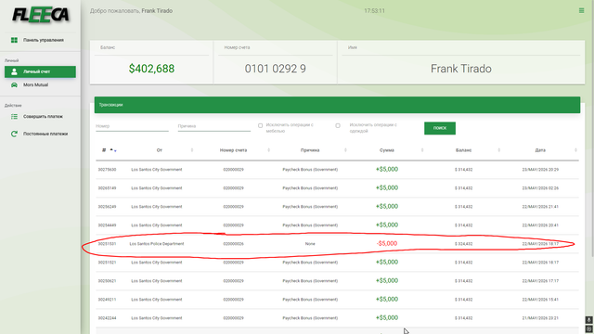Viewport: 594px width, 334px height.
Task: Click the account number 0101 0292 9
Action: [275, 69]
